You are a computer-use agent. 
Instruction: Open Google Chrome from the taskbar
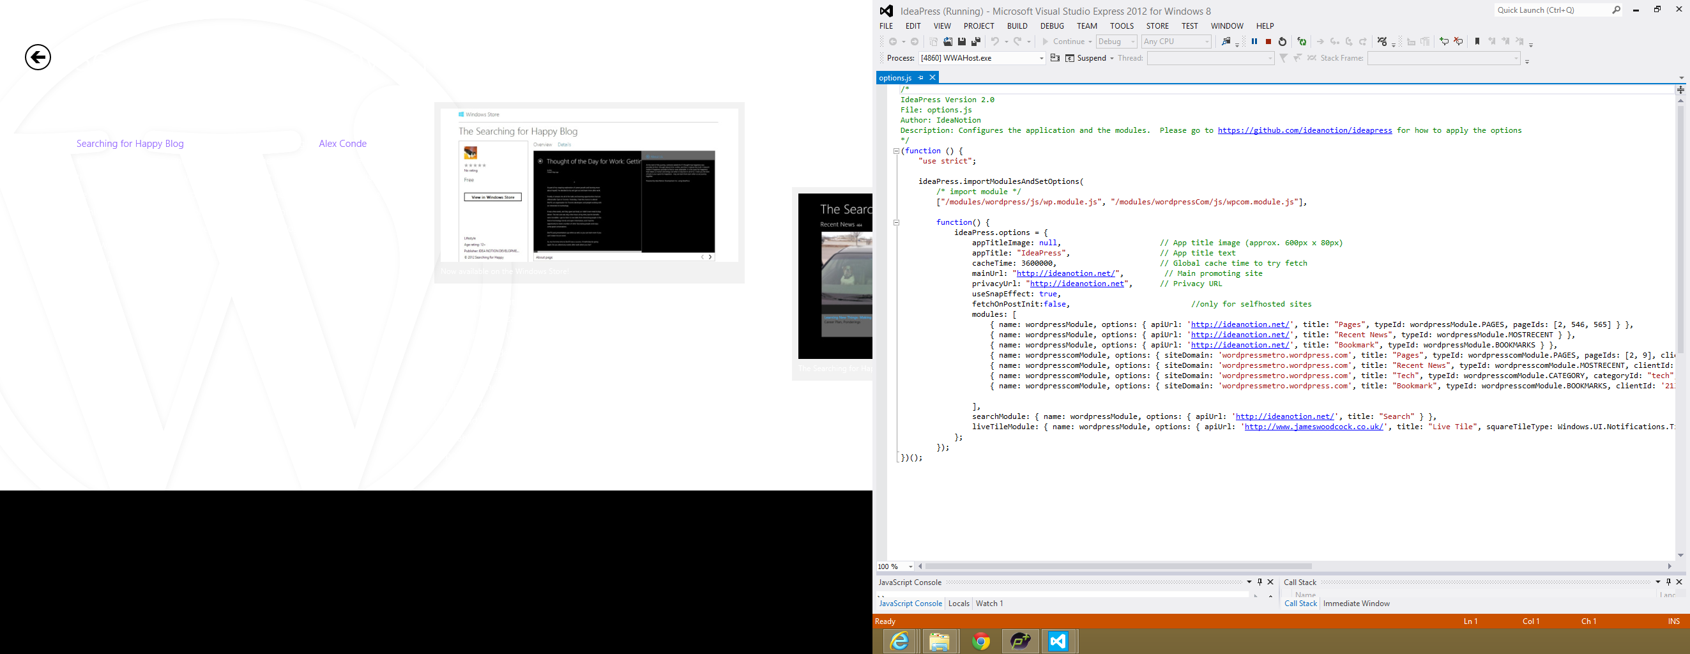tap(981, 641)
